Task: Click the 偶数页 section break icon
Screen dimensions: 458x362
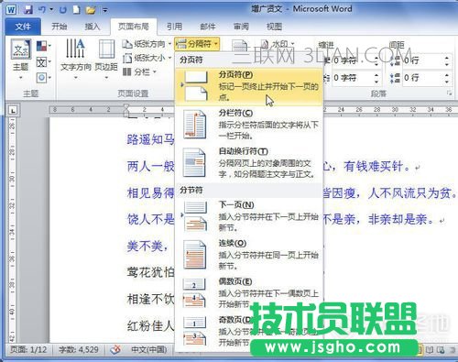Action: 194,293
